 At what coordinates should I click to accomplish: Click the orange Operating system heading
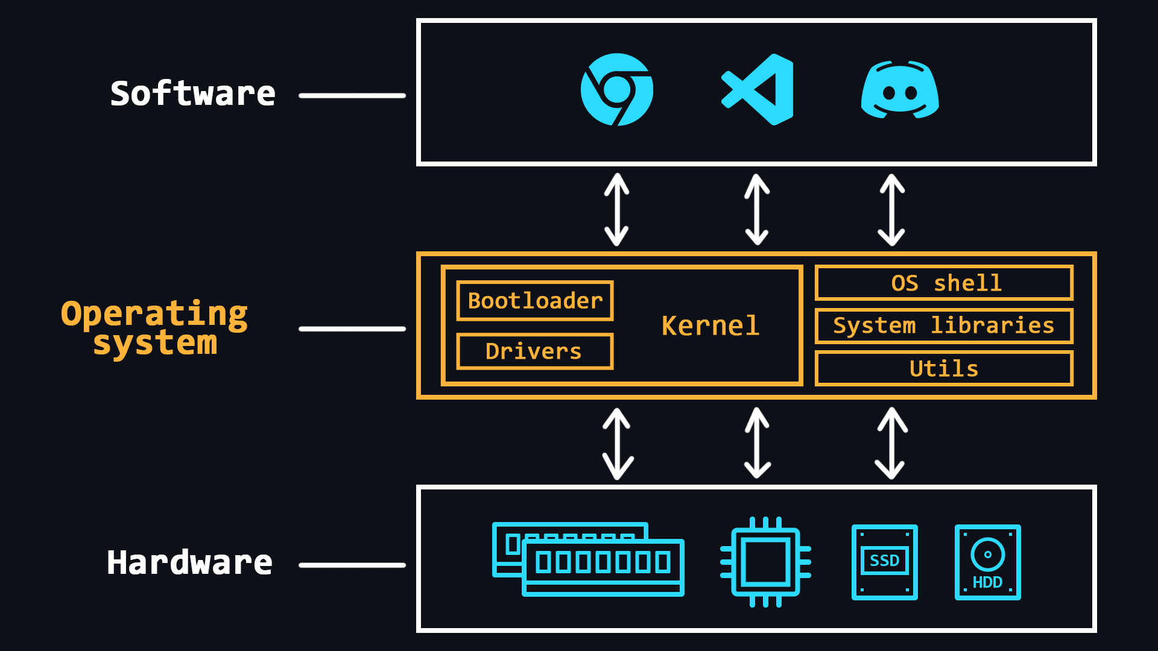pyautogui.click(x=154, y=327)
